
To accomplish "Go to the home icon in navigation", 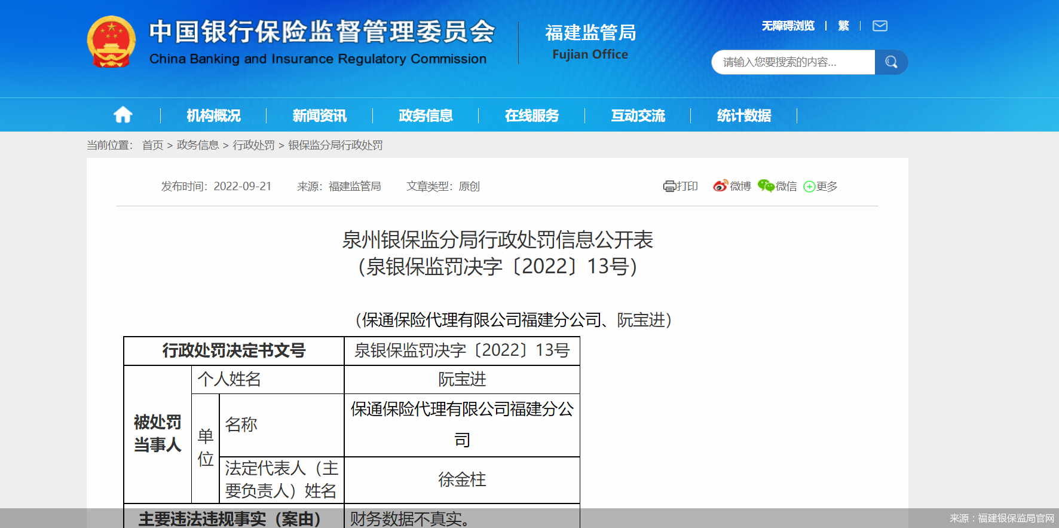I will [123, 115].
